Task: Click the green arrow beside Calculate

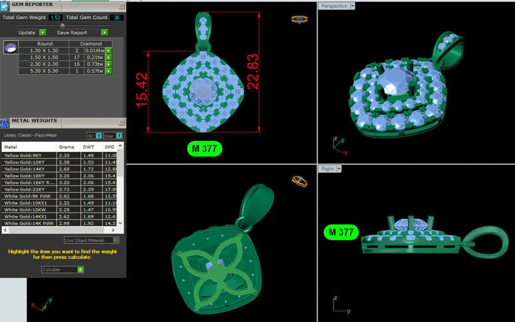Action: pyautogui.click(x=81, y=270)
